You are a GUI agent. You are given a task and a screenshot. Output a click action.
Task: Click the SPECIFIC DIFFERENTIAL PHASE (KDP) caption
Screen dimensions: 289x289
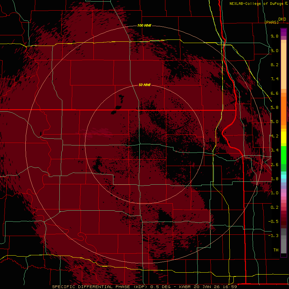coord(100,287)
